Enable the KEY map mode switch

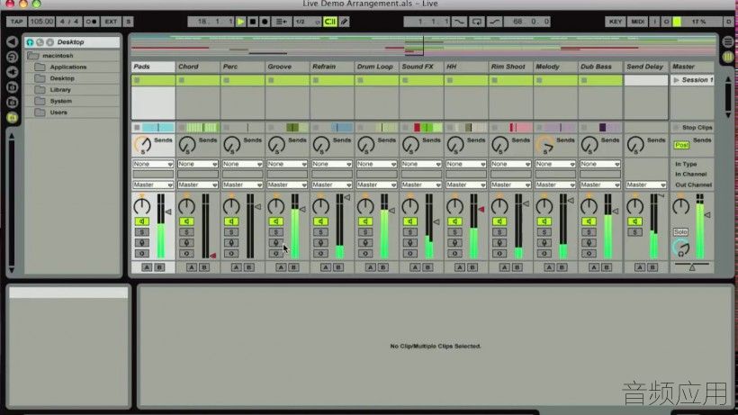tap(616, 22)
